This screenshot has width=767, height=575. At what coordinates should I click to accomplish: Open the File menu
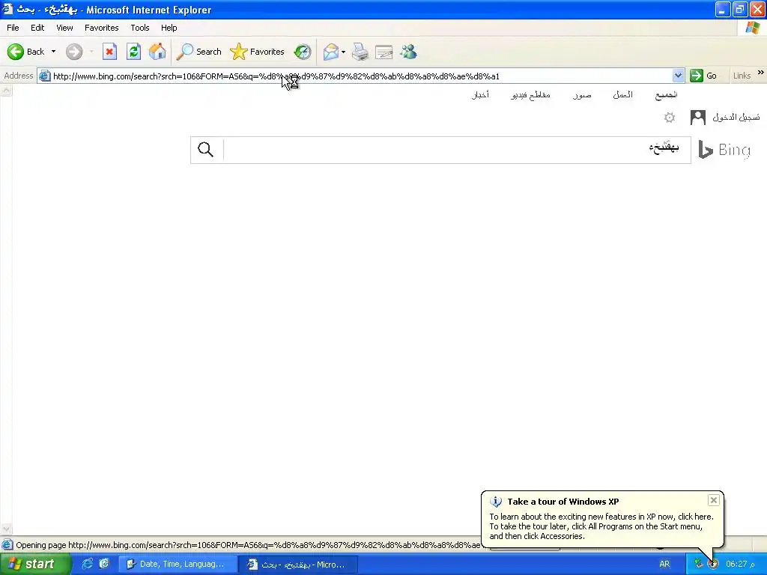pyautogui.click(x=13, y=28)
